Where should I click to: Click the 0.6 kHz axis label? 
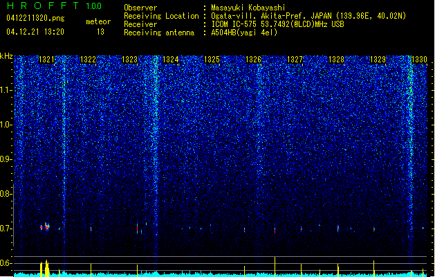(6, 263)
